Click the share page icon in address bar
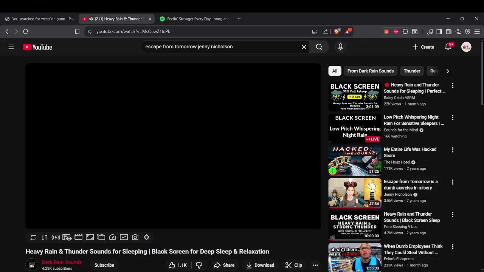 coord(325,32)
